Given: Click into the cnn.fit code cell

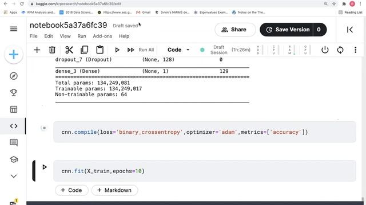Looking at the screenshot, I should click(205, 171).
